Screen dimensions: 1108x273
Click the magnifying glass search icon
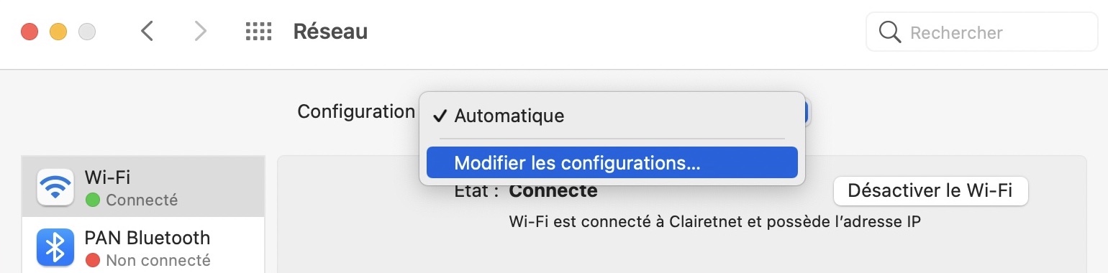[x=890, y=32]
